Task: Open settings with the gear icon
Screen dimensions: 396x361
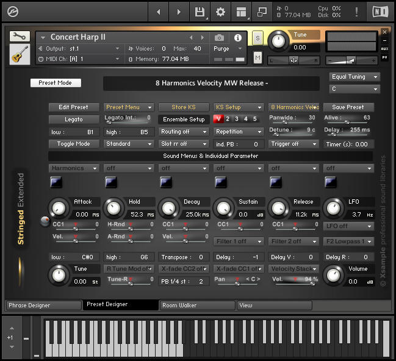Action: click(x=220, y=12)
